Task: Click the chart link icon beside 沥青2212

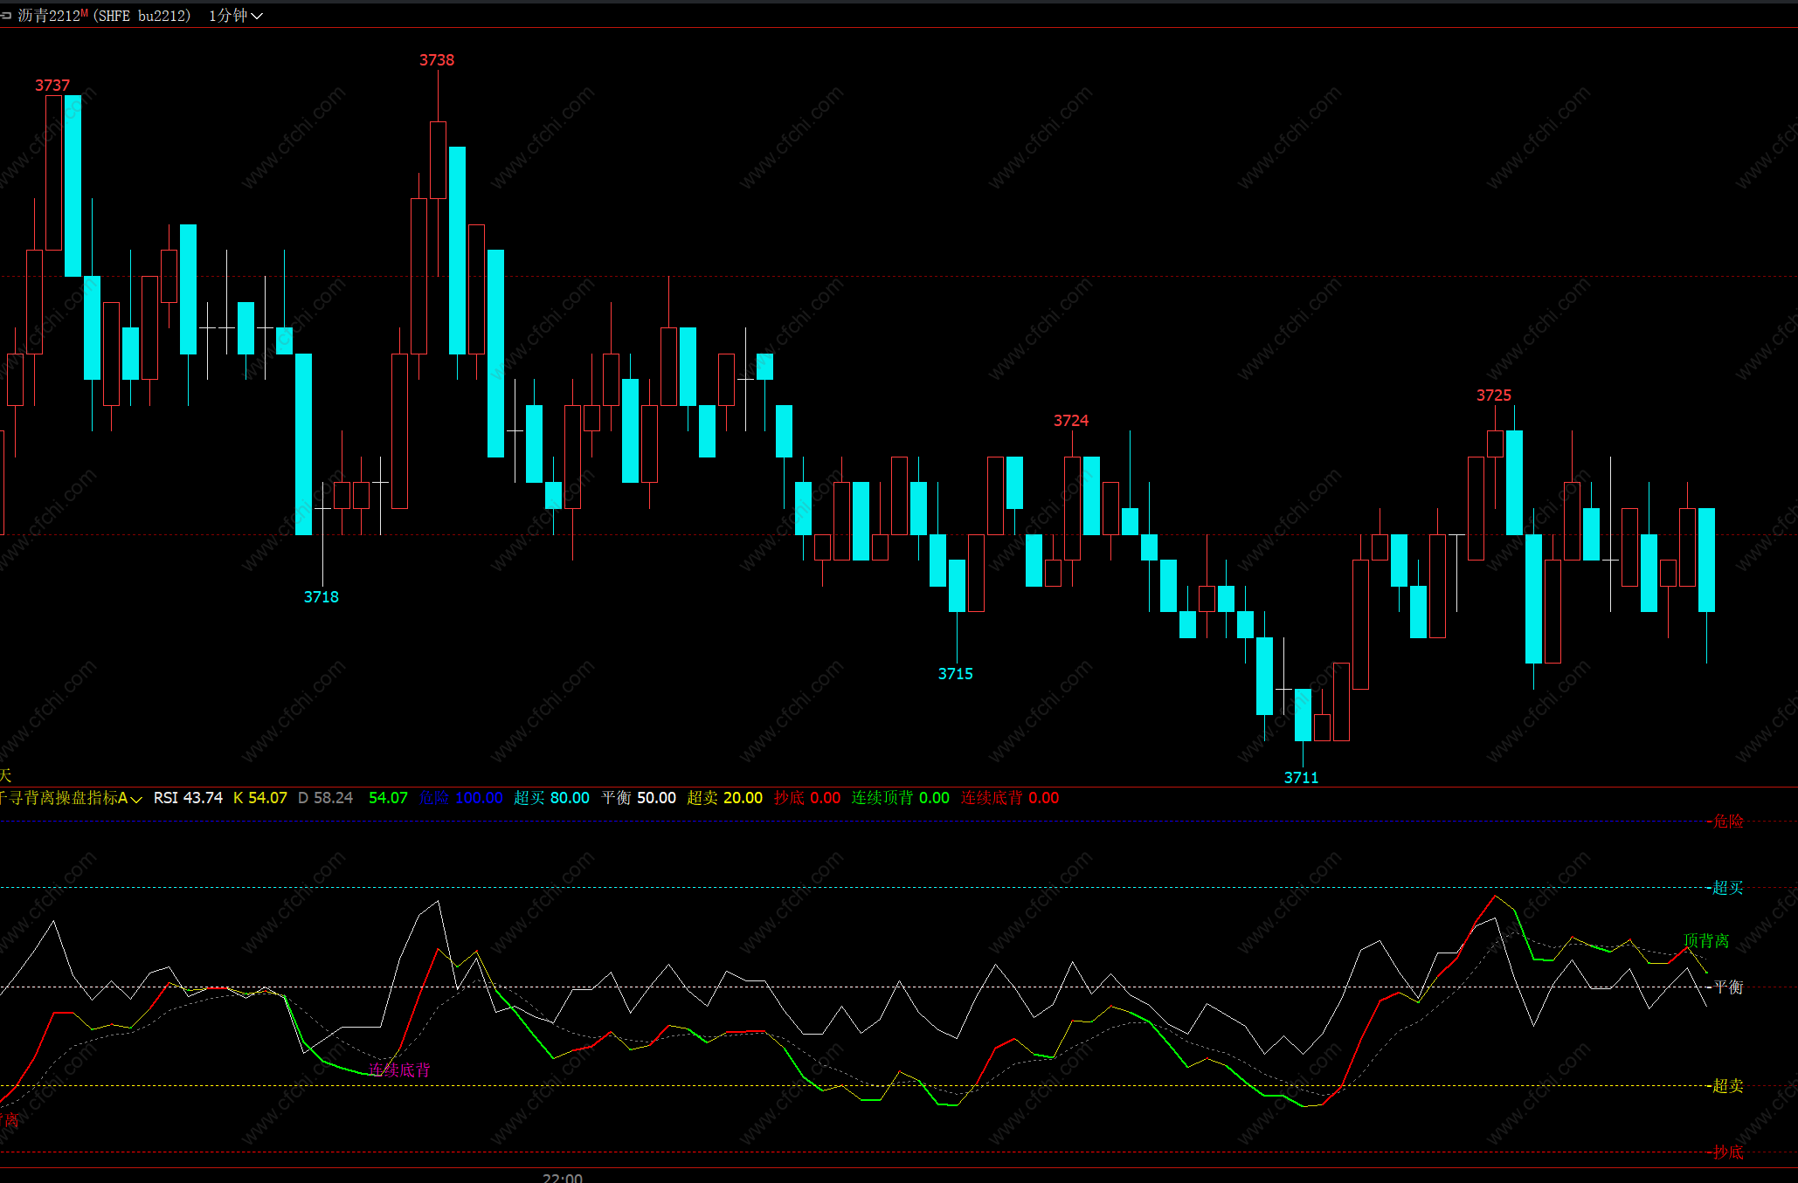Action: click(6, 16)
